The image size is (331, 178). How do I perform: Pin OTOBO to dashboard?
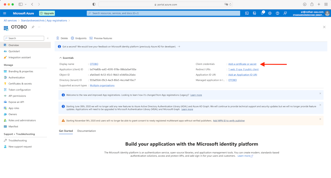click(x=33, y=27)
